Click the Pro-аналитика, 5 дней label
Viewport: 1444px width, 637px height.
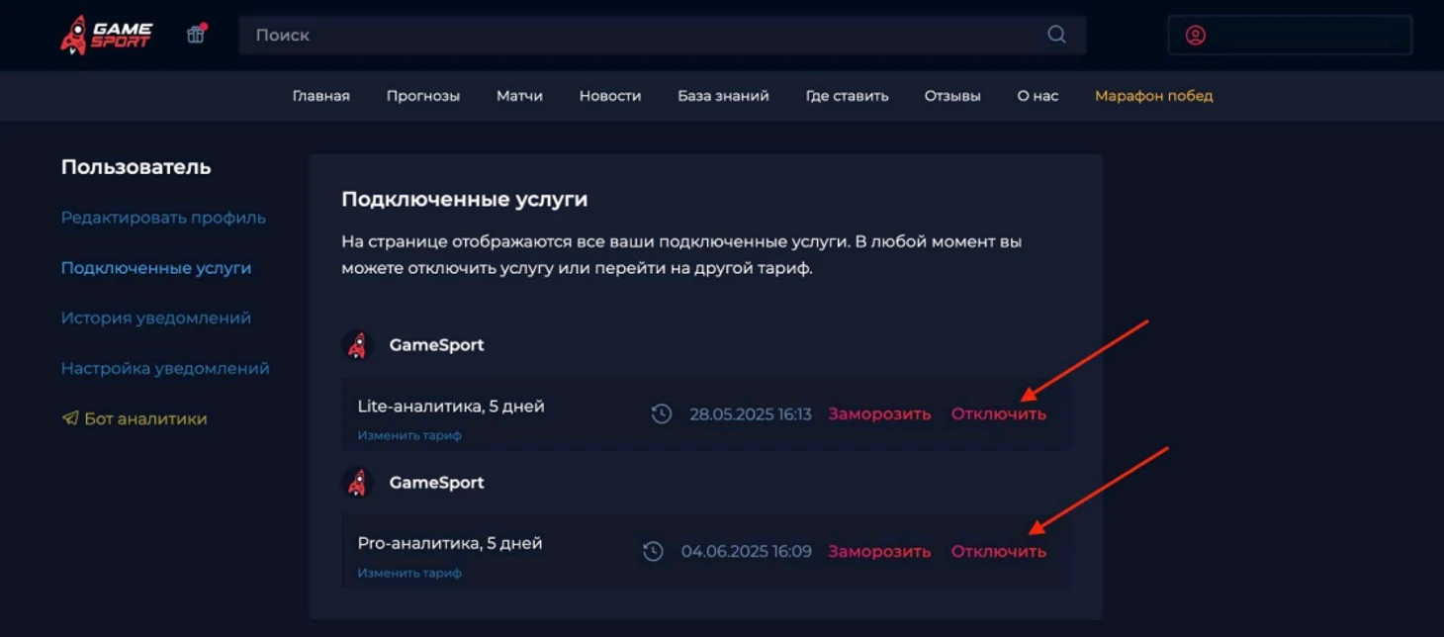[450, 543]
